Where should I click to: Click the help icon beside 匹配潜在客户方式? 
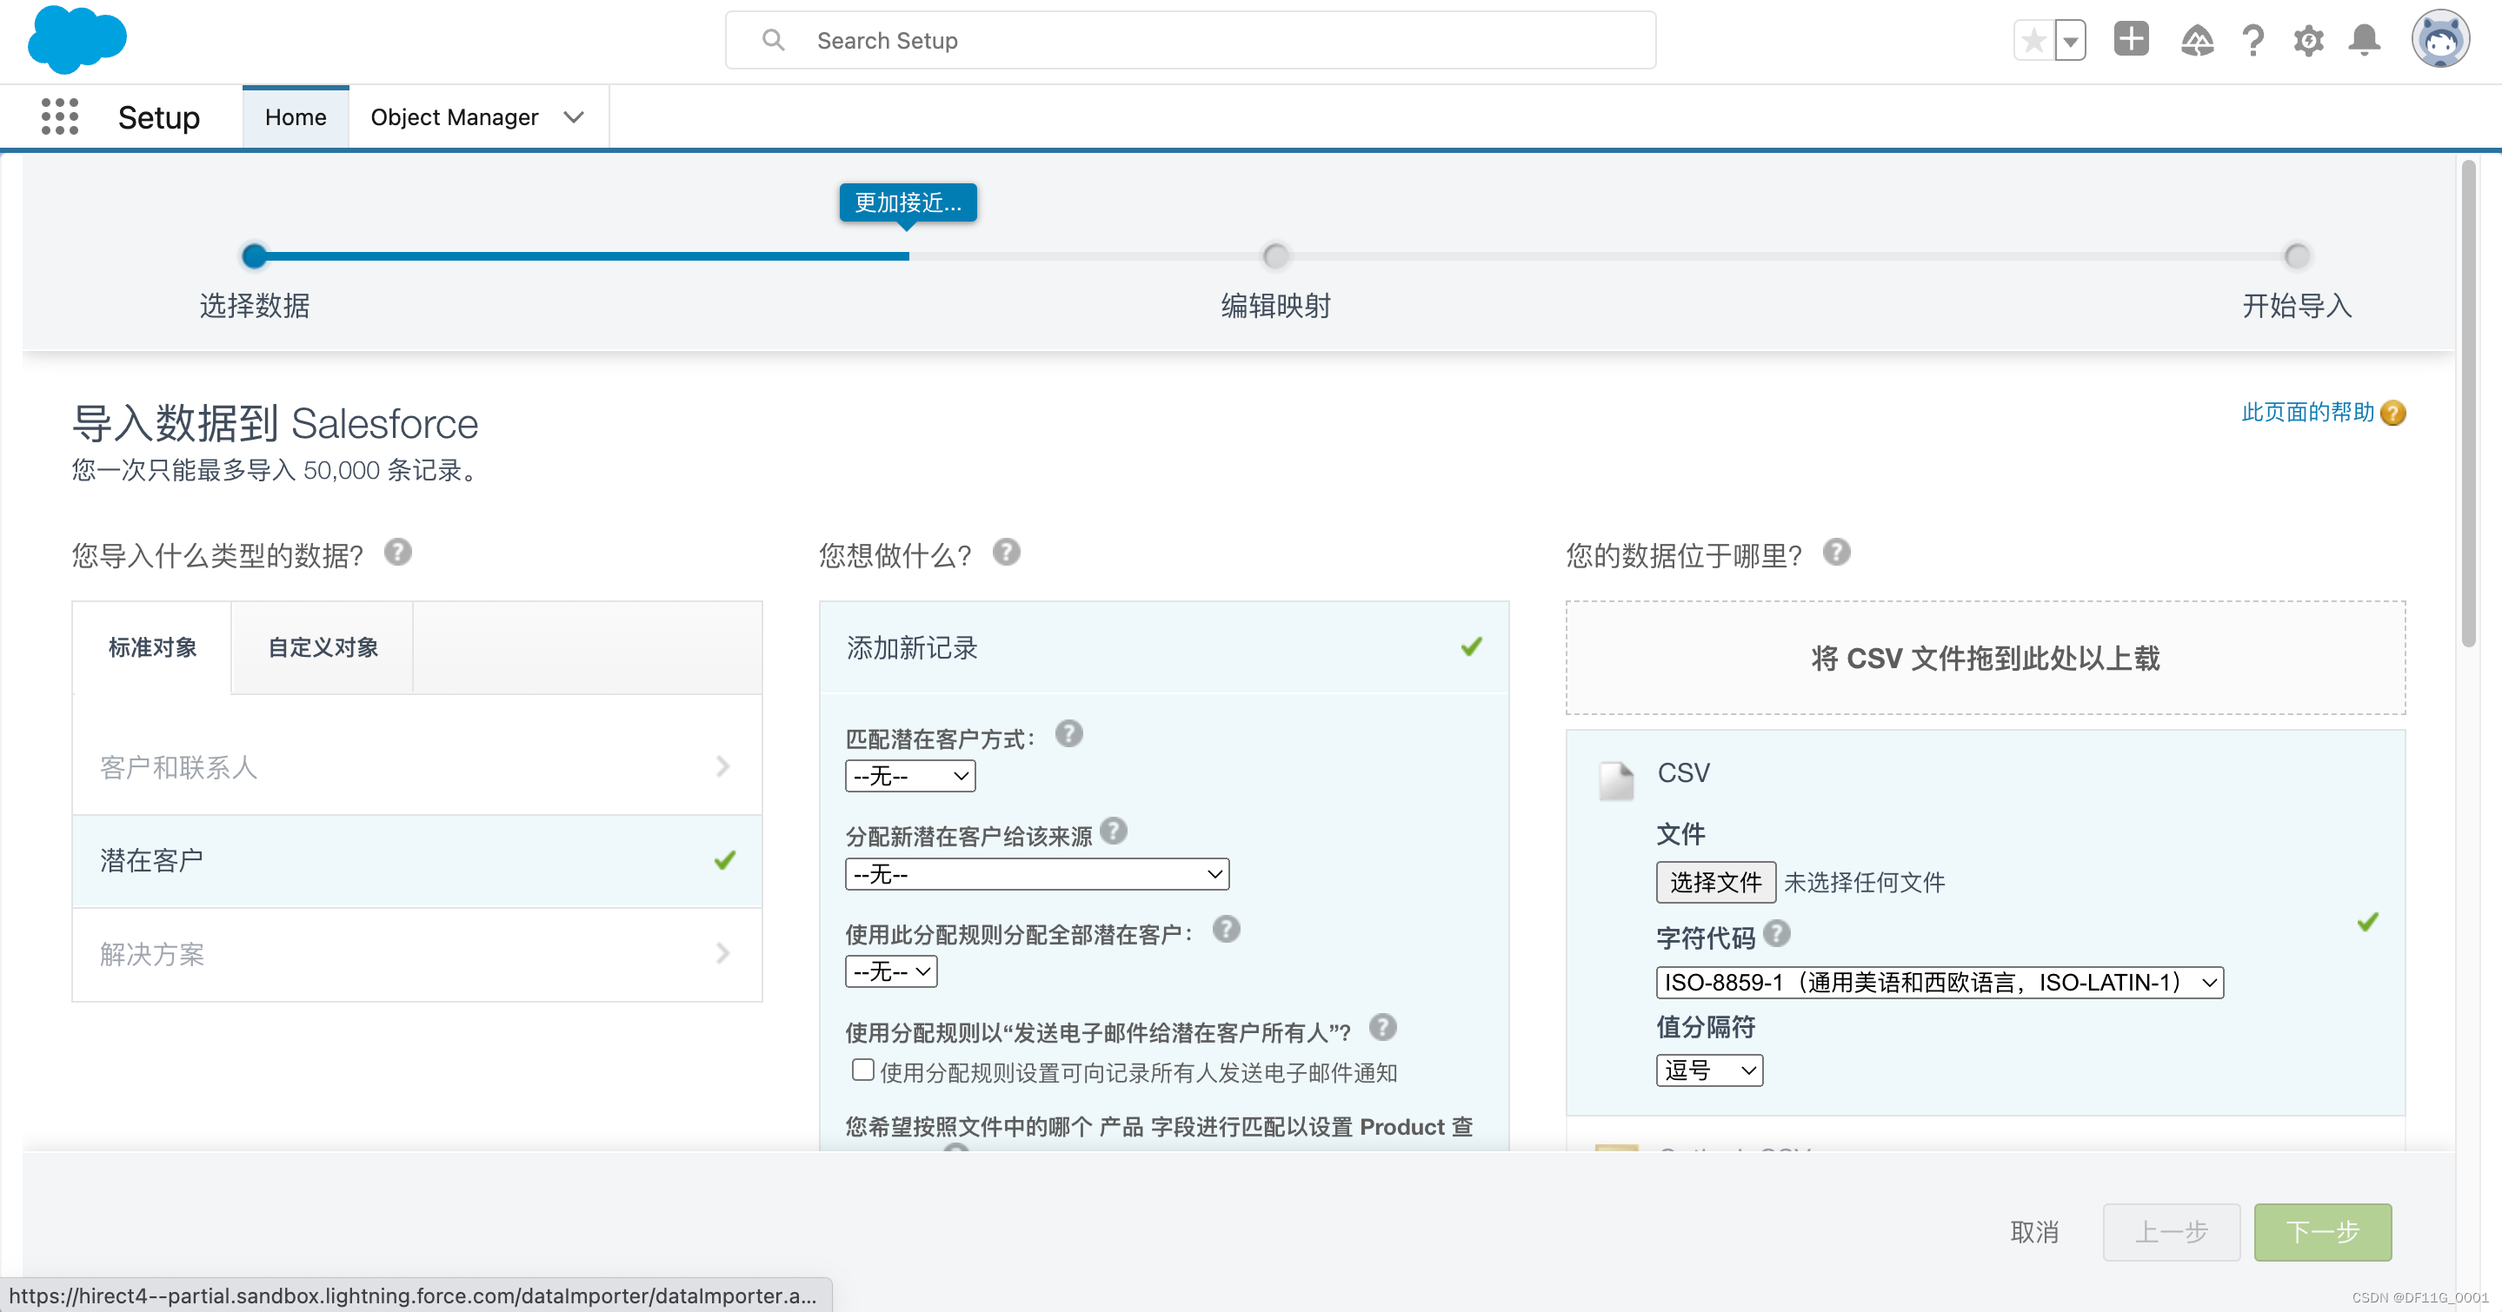click(x=1069, y=734)
